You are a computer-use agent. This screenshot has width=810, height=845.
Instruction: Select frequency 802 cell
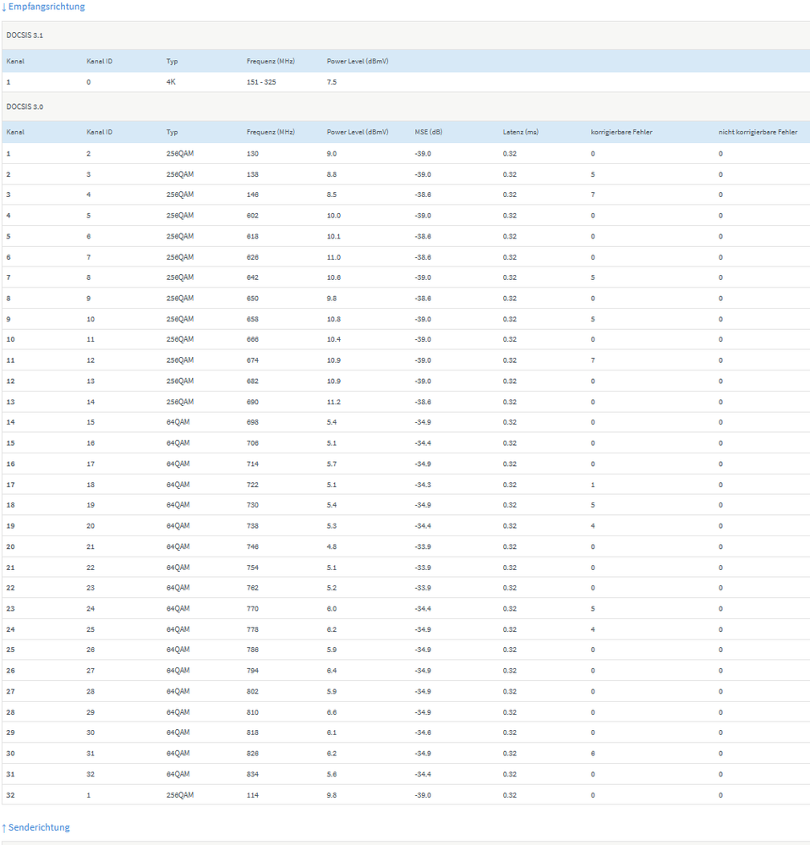tap(253, 692)
